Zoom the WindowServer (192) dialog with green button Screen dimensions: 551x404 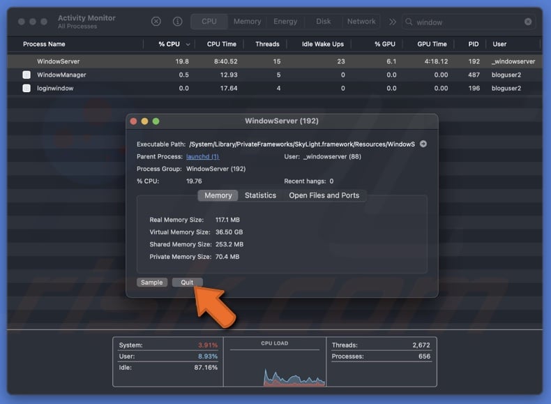156,121
